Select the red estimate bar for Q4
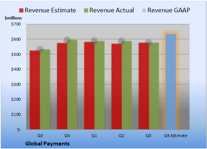Screen dimensions: 207x149 (x=62, y=86)
